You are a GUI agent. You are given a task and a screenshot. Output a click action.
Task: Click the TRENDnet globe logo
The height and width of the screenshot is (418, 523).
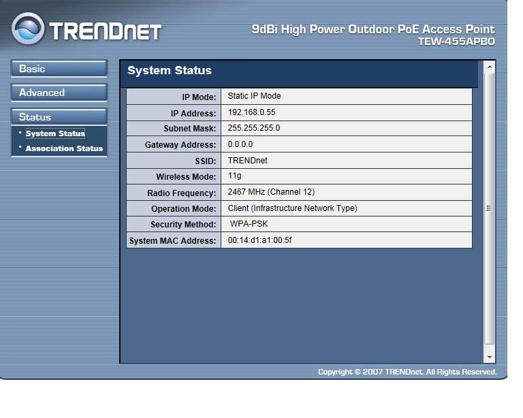(28, 29)
